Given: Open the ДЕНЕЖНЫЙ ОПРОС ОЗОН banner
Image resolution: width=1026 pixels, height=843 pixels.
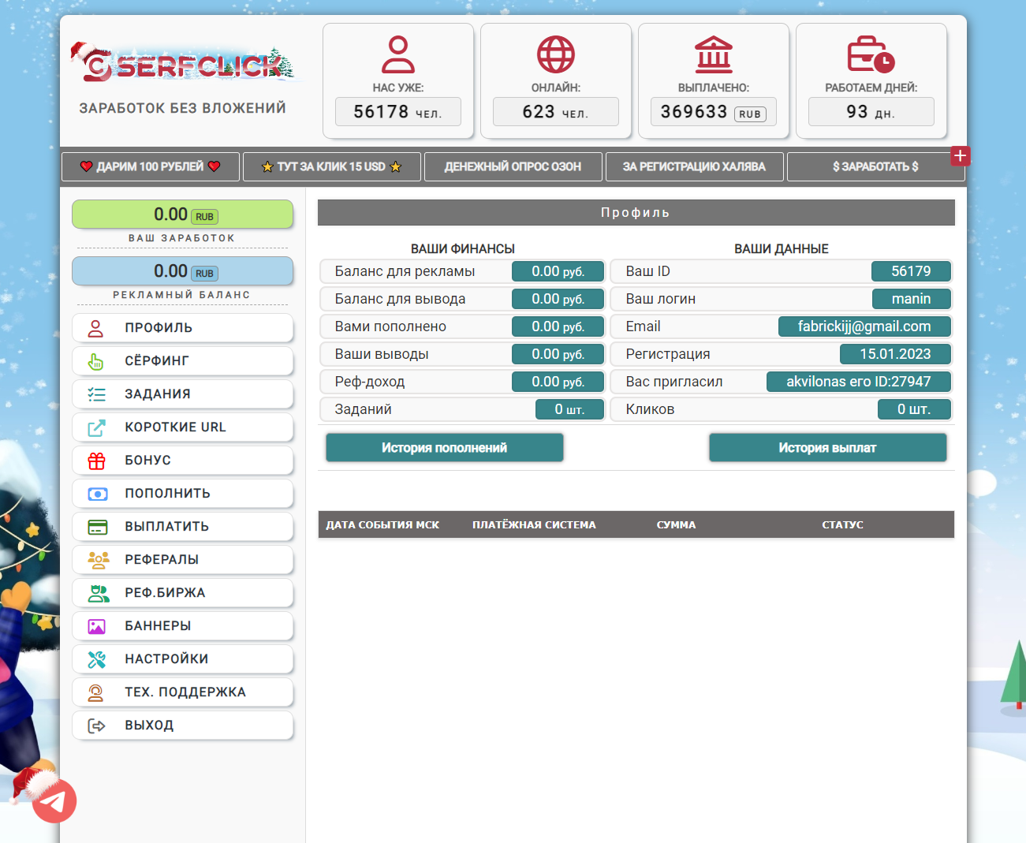Looking at the screenshot, I should pos(513,166).
